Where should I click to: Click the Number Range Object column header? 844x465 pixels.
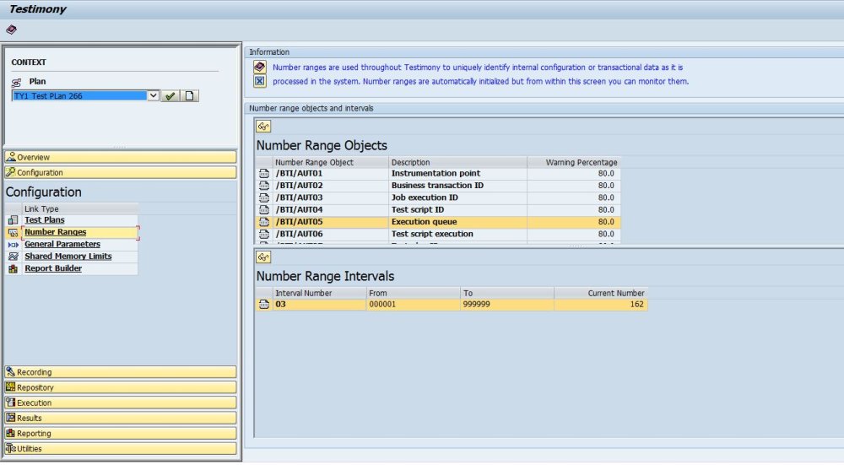click(331, 162)
